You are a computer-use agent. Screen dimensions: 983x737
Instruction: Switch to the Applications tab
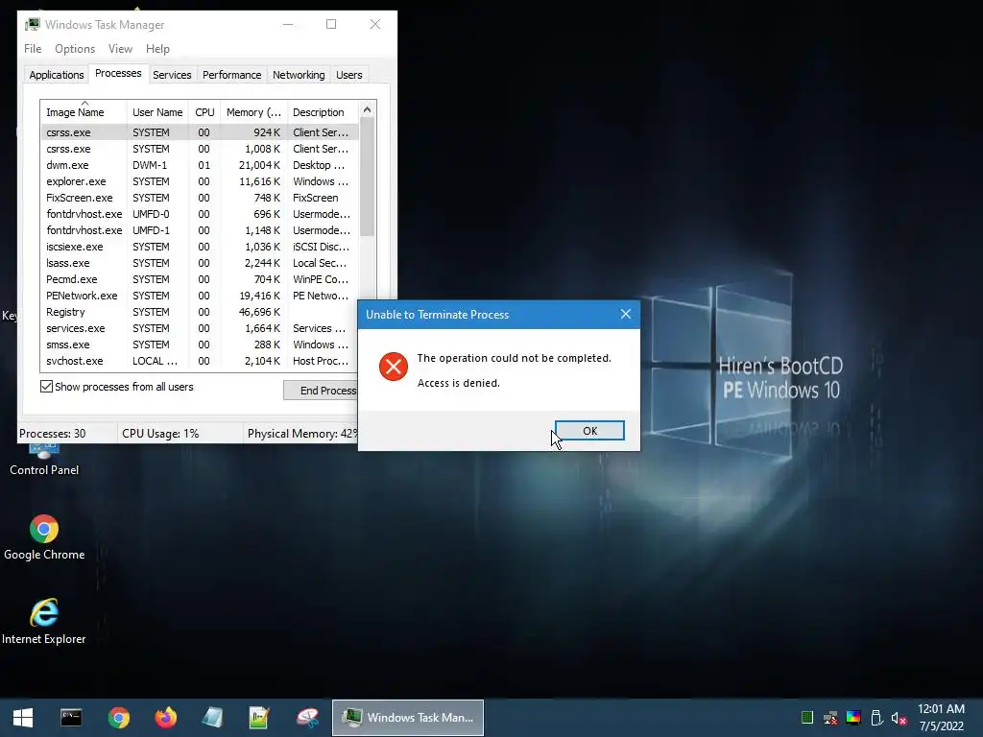coord(57,75)
